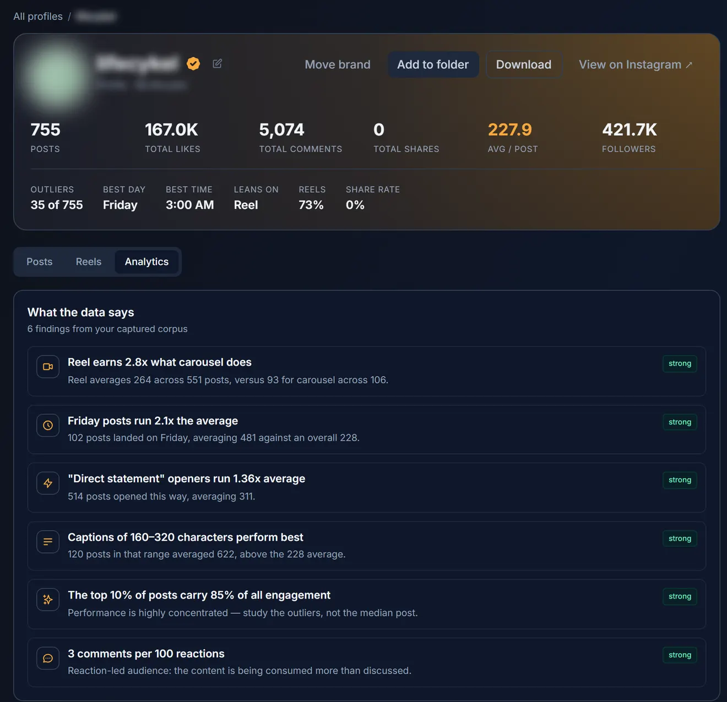727x702 pixels.
Task: Click the 421.7K followers value
Action: tap(630, 130)
